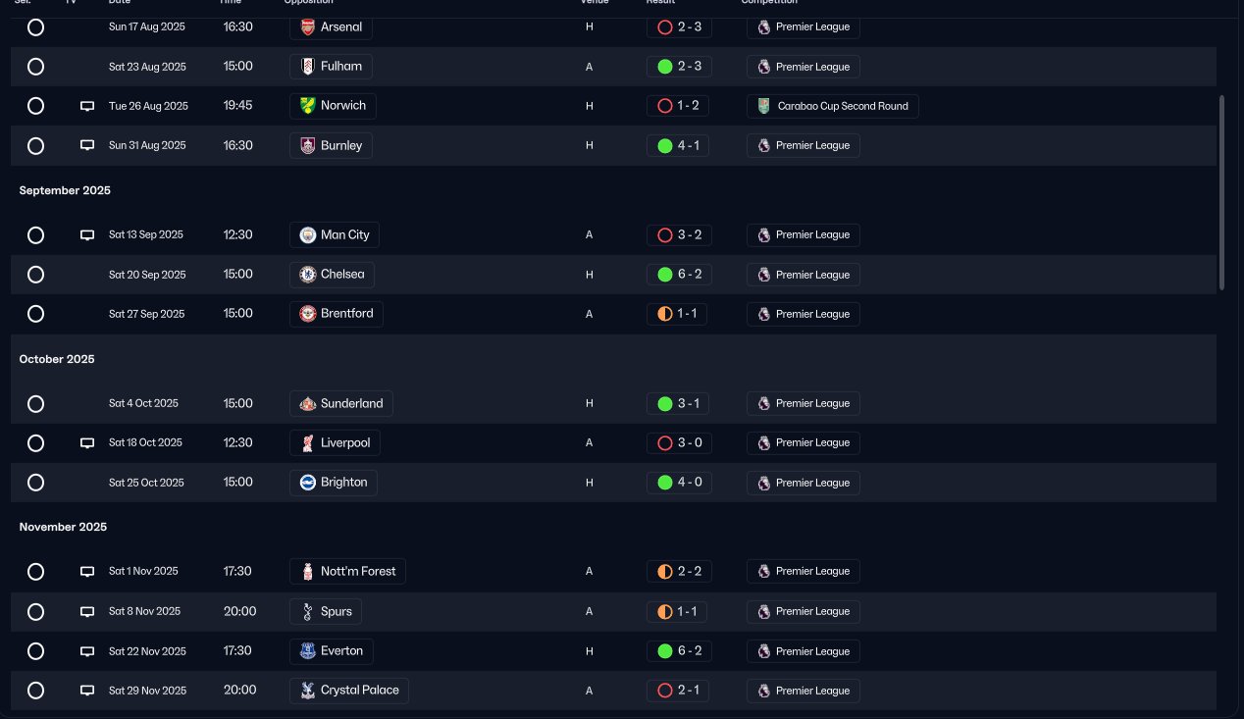This screenshot has height=719, width=1244.
Task: Click the Carabao Cup Second Round competition tag
Action: (x=832, y=106)
